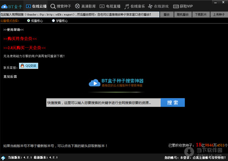Click the BT盒子种子搜索神器 title text

[x=122, y=81]
